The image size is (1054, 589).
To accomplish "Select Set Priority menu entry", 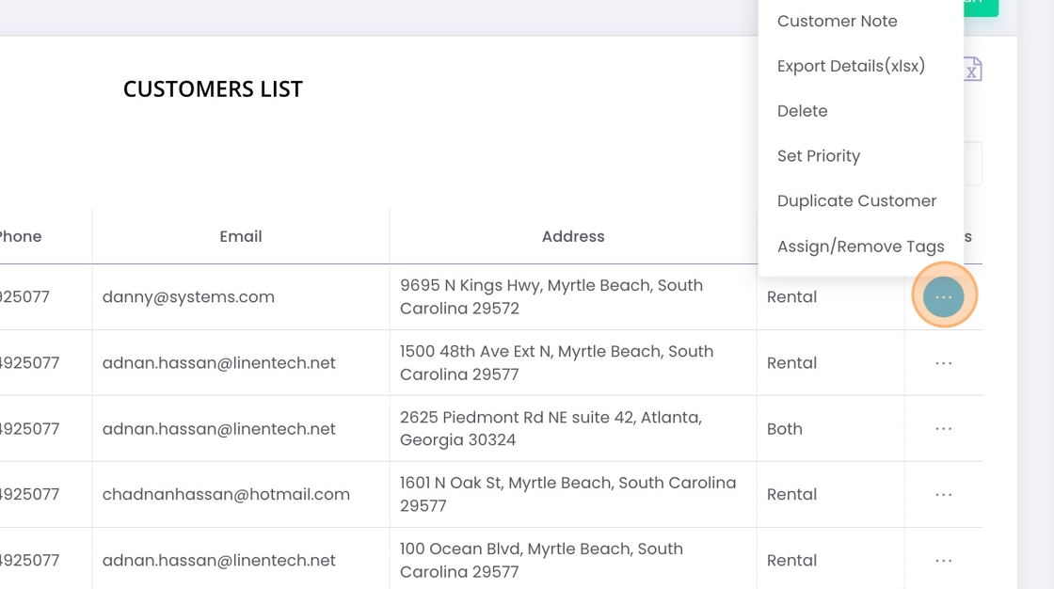I will (x=818, y=156).
